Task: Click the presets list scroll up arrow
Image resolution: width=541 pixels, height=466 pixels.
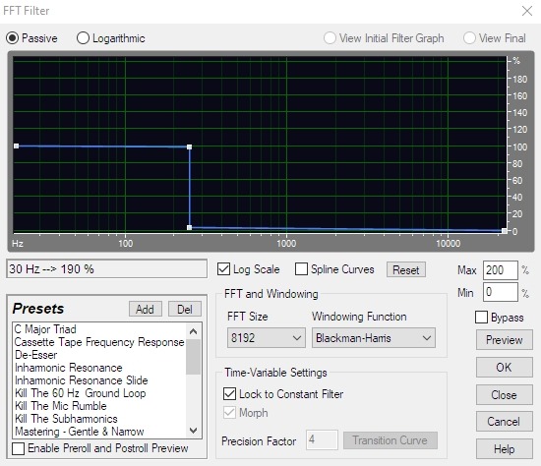Action: 194,331
